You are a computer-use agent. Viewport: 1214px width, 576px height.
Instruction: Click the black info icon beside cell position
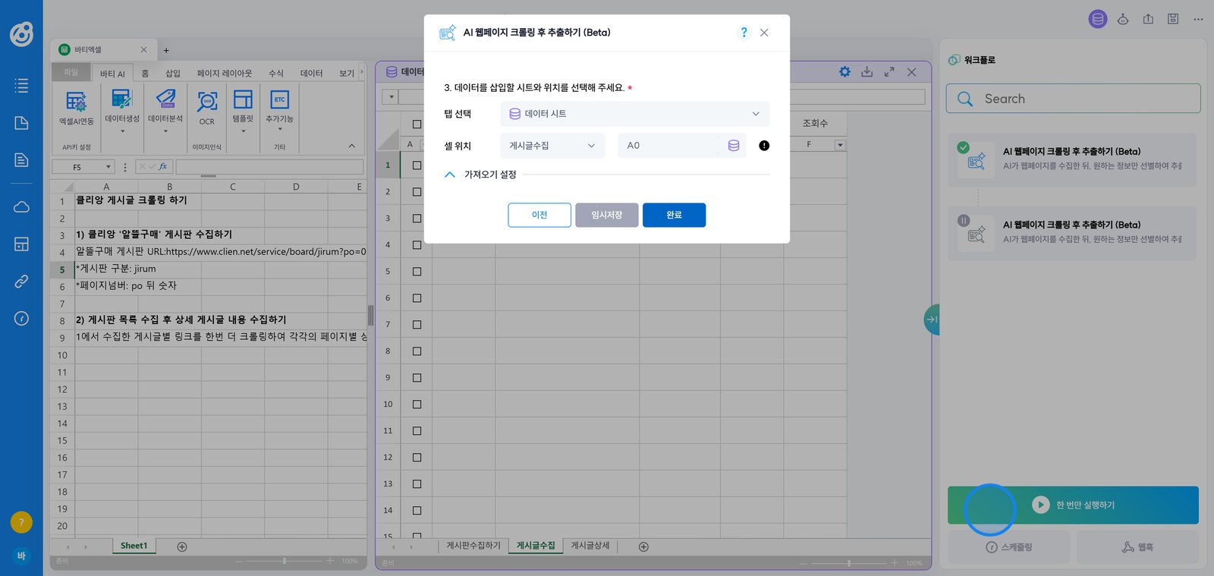point(764,146)
